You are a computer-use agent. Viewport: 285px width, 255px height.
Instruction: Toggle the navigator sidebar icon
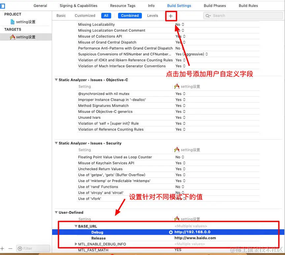click(2, 6)
